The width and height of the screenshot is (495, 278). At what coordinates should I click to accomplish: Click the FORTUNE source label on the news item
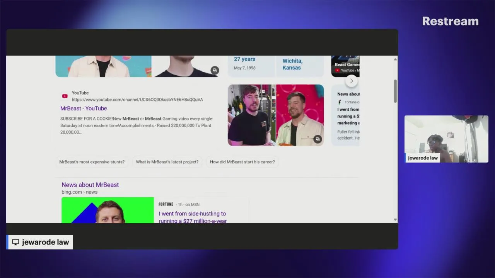166,204
